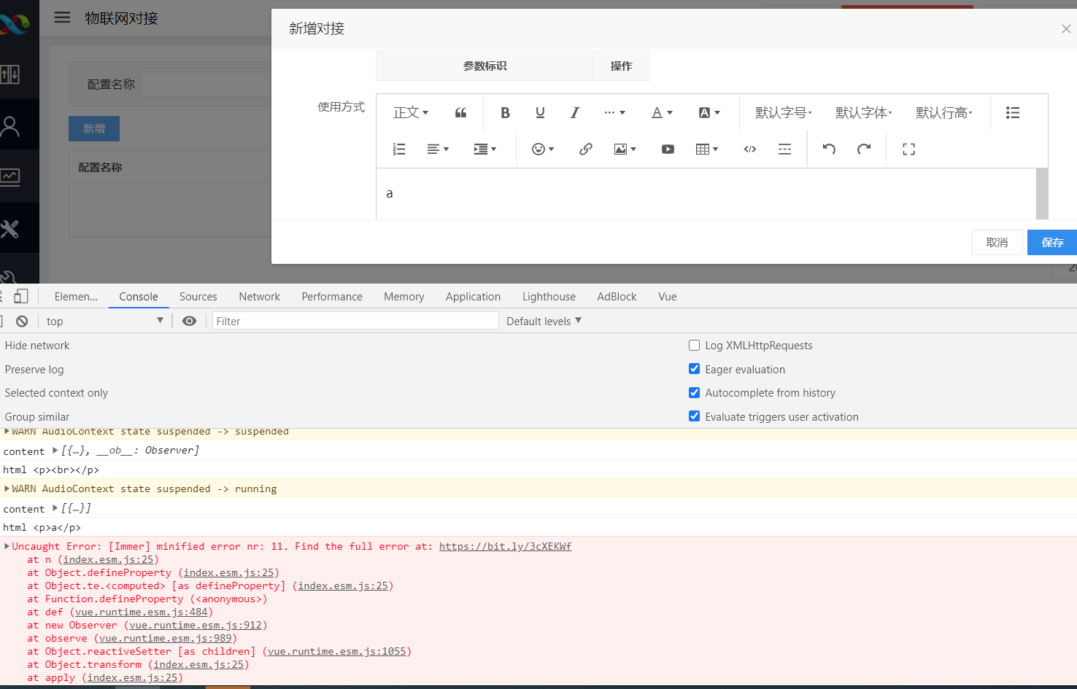The image size is (1077, 689).
Task: Click the 取消 cancel button
Action: [x=997, y=243]
